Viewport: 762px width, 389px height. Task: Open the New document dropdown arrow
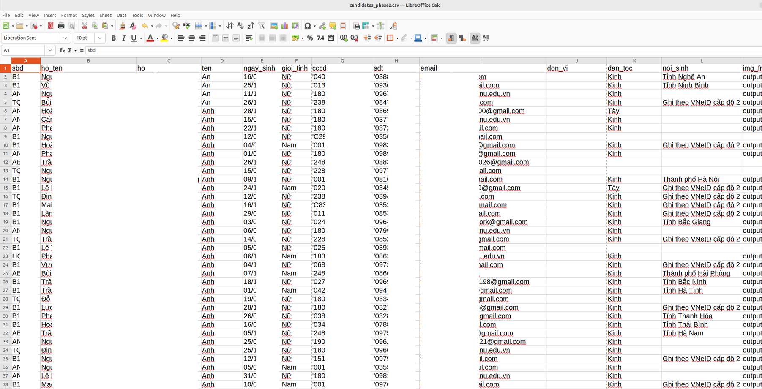[x=13, y=26]
